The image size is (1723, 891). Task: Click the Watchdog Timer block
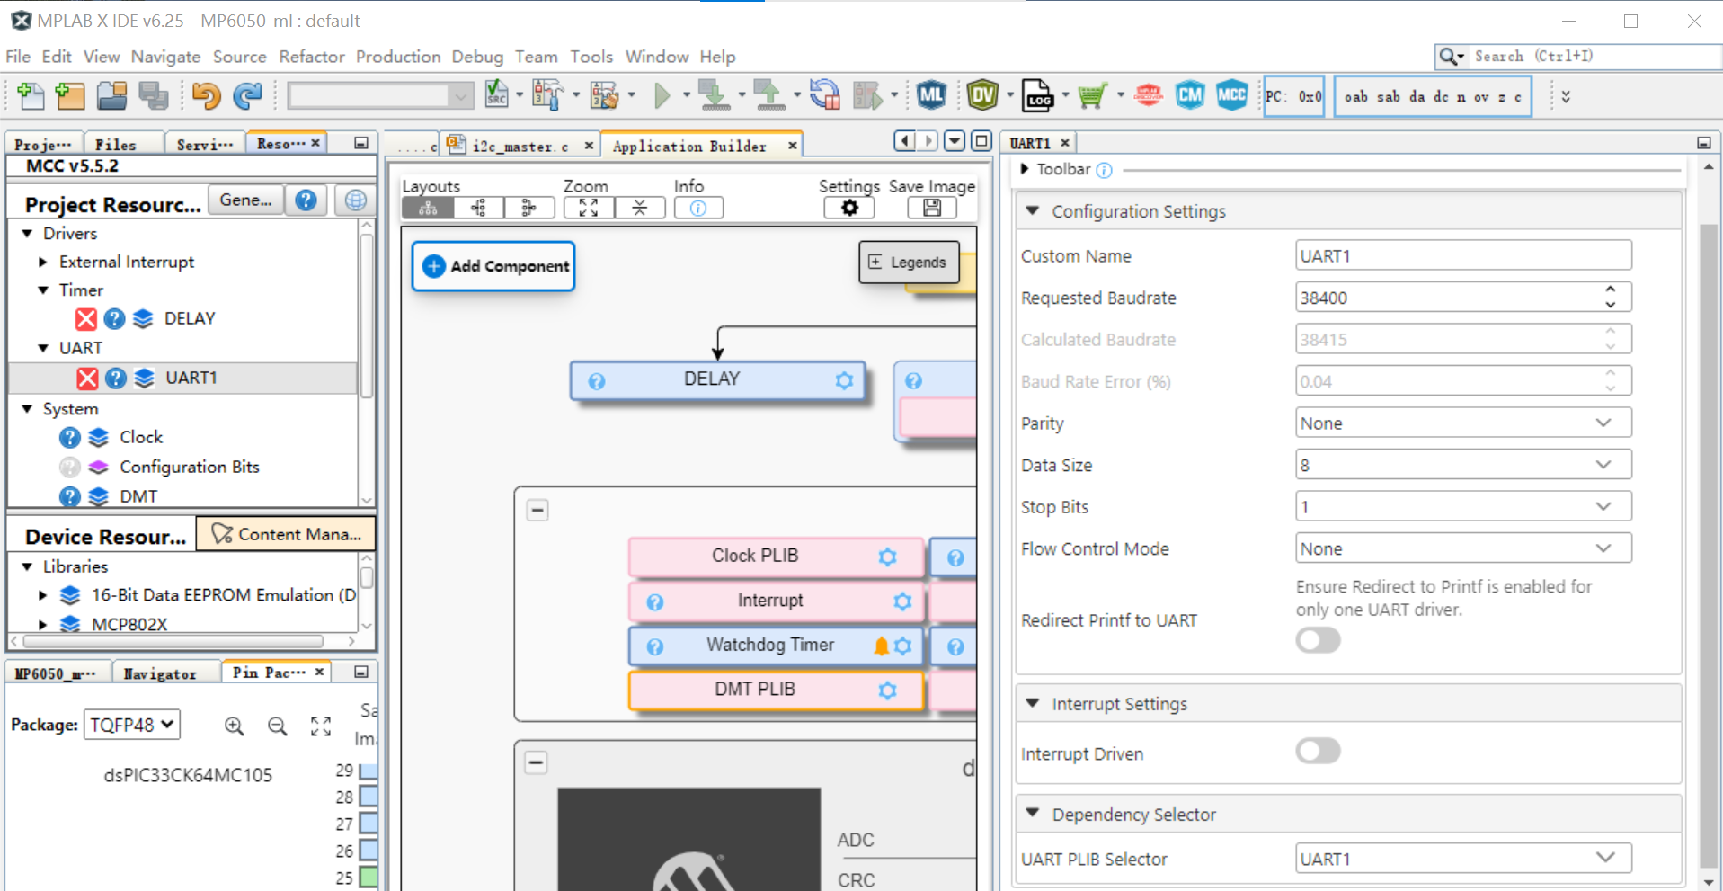(777, 646)
